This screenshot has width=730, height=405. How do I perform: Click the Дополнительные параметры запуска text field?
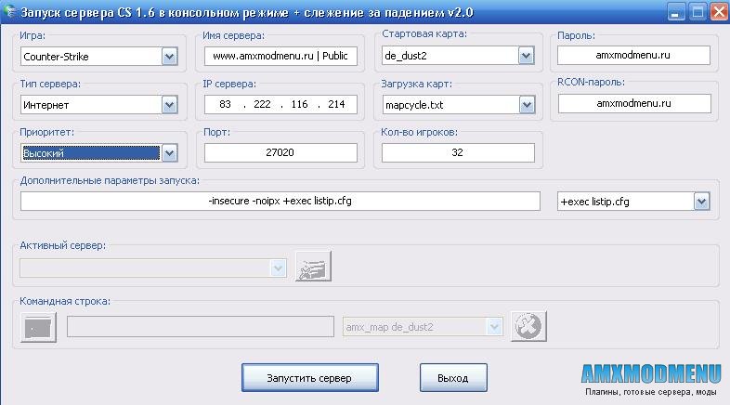point(280,202)
